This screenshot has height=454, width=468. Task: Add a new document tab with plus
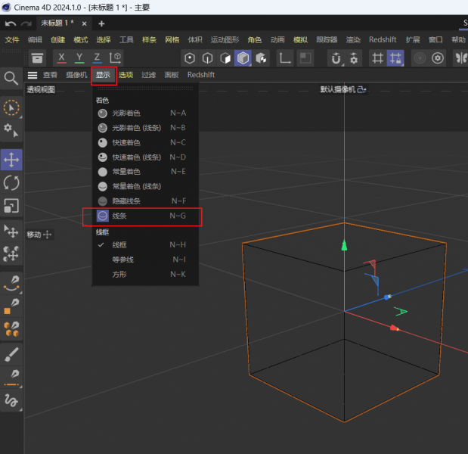pos(101,23)
